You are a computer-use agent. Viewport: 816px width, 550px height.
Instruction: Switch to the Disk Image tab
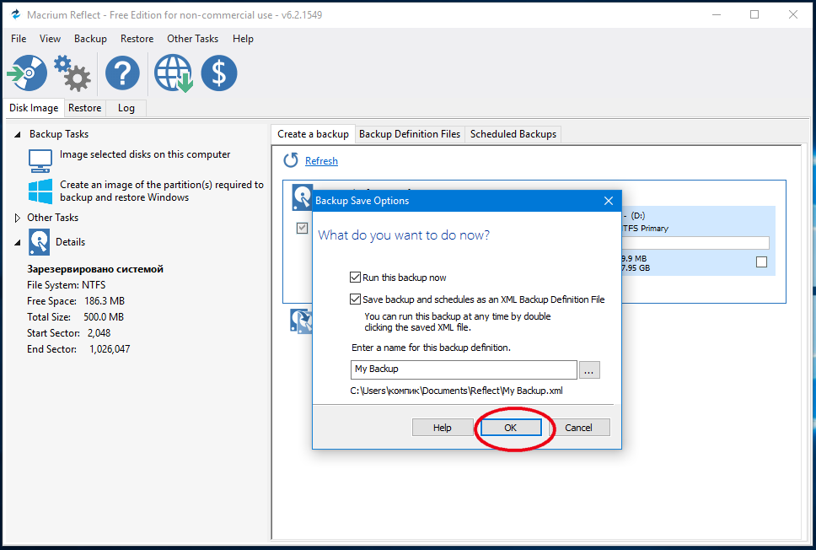click(34, 108)
